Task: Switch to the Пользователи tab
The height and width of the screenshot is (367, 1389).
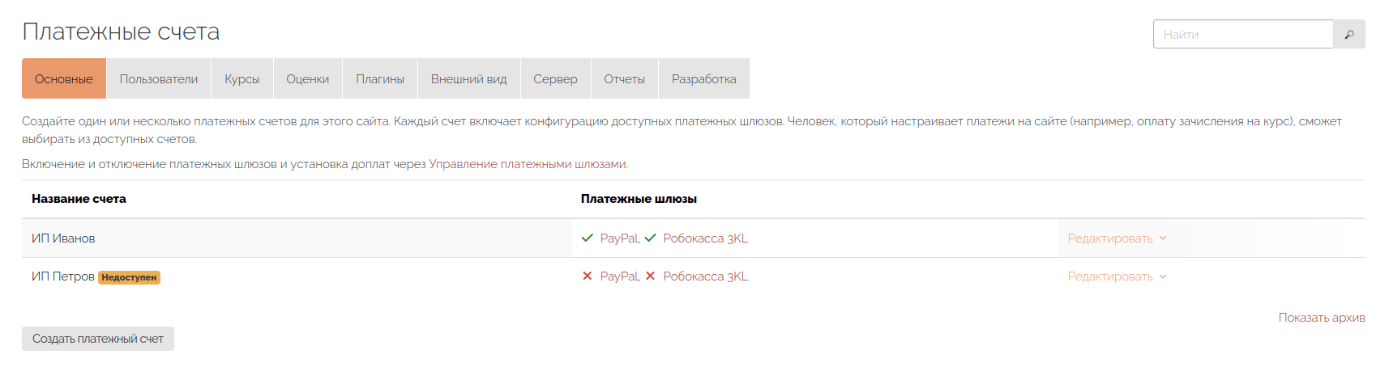Action: point(158,79)
